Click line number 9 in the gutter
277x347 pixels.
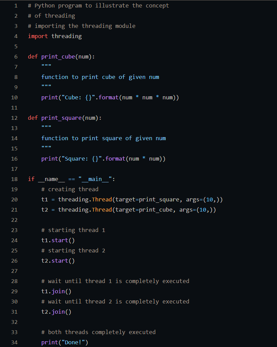pos(16,87)
